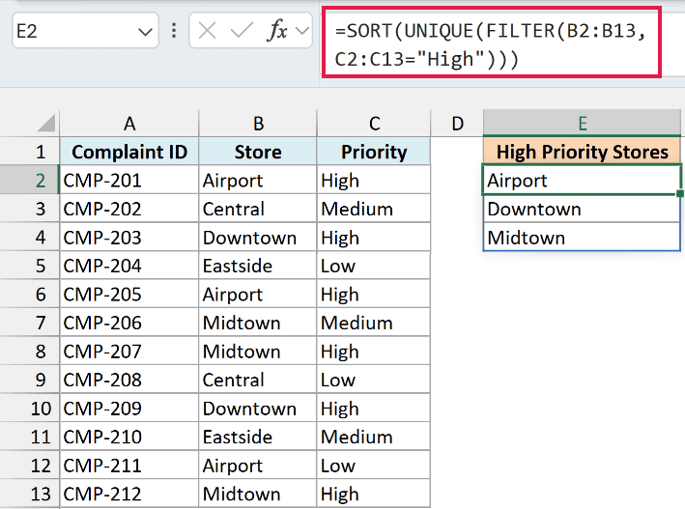Click cell CMP-208
The height and width of the screenshot is (509, 685).
[x=129, y=380]
